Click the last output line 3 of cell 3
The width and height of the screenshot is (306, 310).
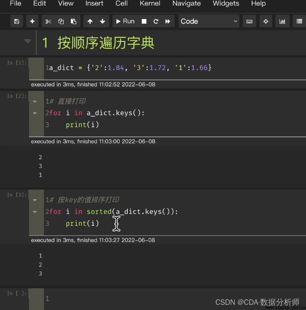pos(40,274)
